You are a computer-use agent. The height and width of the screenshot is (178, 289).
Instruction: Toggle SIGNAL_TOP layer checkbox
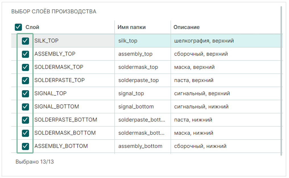click(x=26, y=93)
